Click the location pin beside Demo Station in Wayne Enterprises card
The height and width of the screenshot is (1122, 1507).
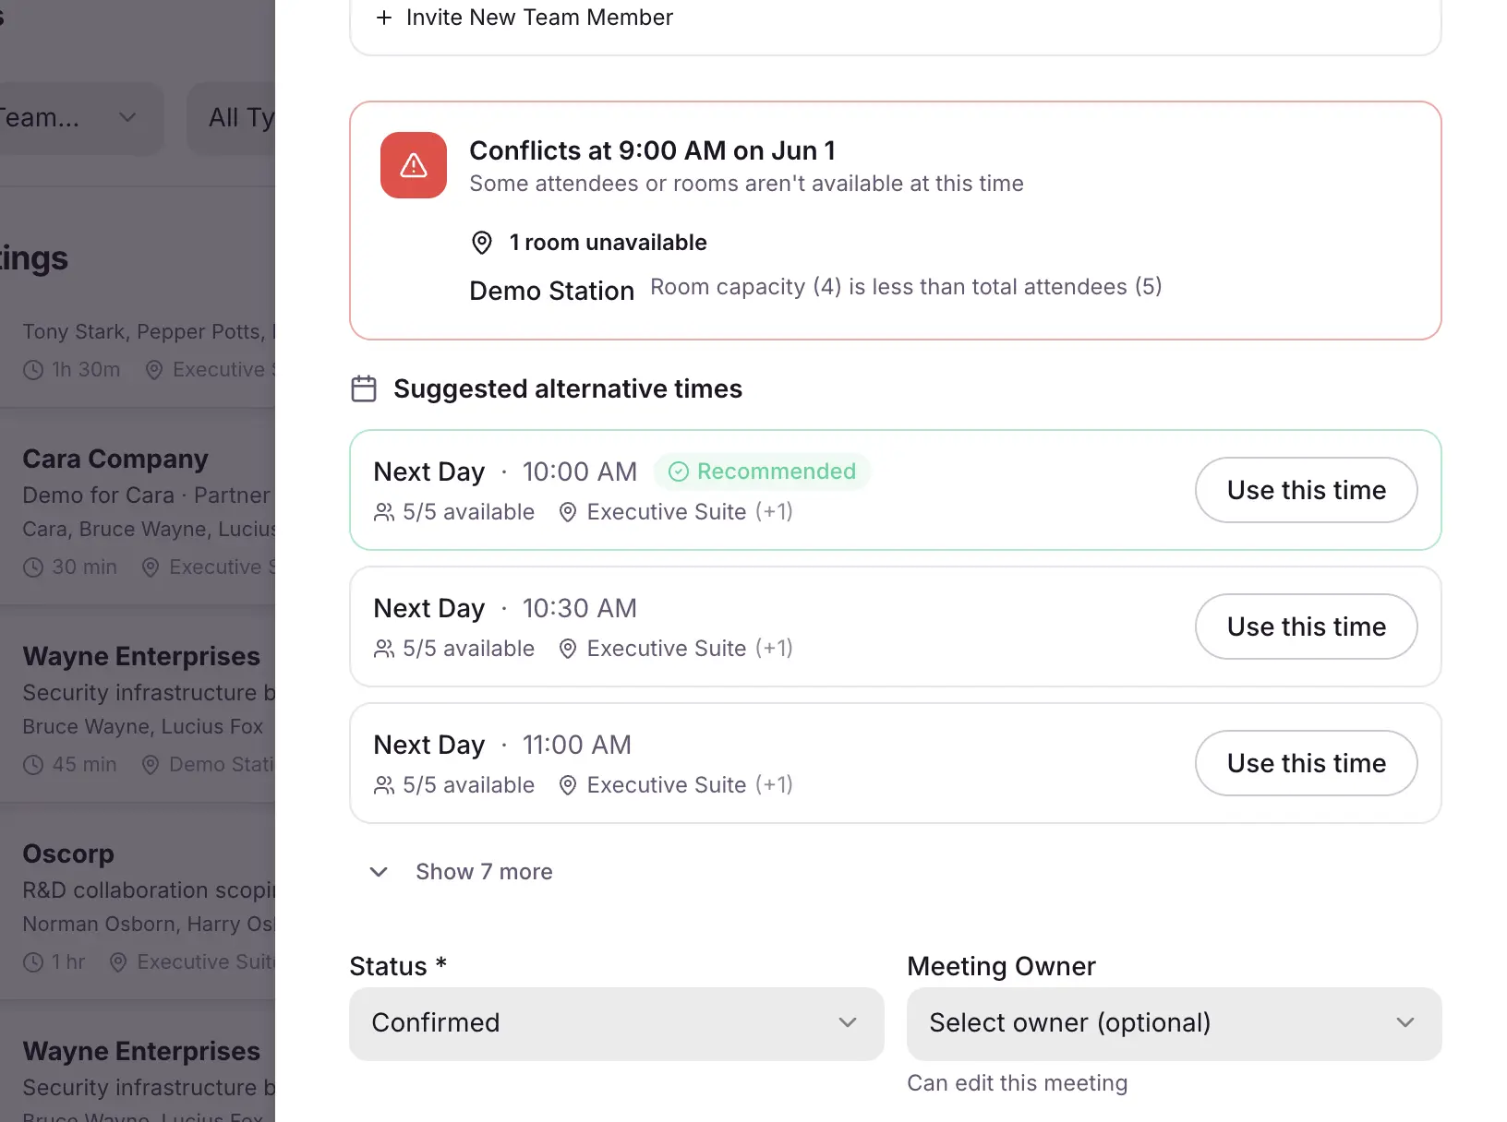click(151, 765)
